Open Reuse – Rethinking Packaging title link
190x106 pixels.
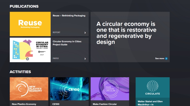coord(69,16)
